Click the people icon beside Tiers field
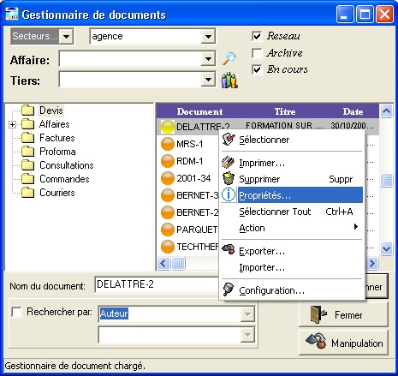The height and width of the screenshot is (376, 398). tap(229, 81)
